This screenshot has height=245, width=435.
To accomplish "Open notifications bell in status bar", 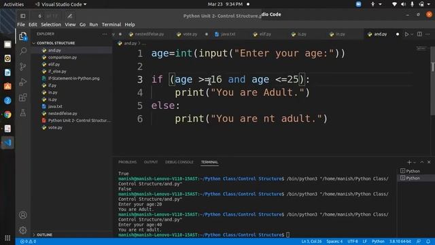I will [x=428, y=242].
